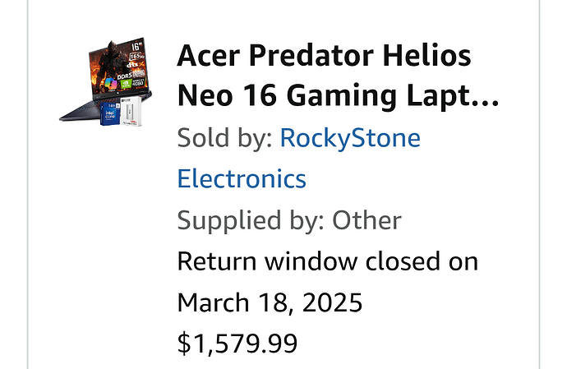Open the RockyStone seller link

coord(350,137)
